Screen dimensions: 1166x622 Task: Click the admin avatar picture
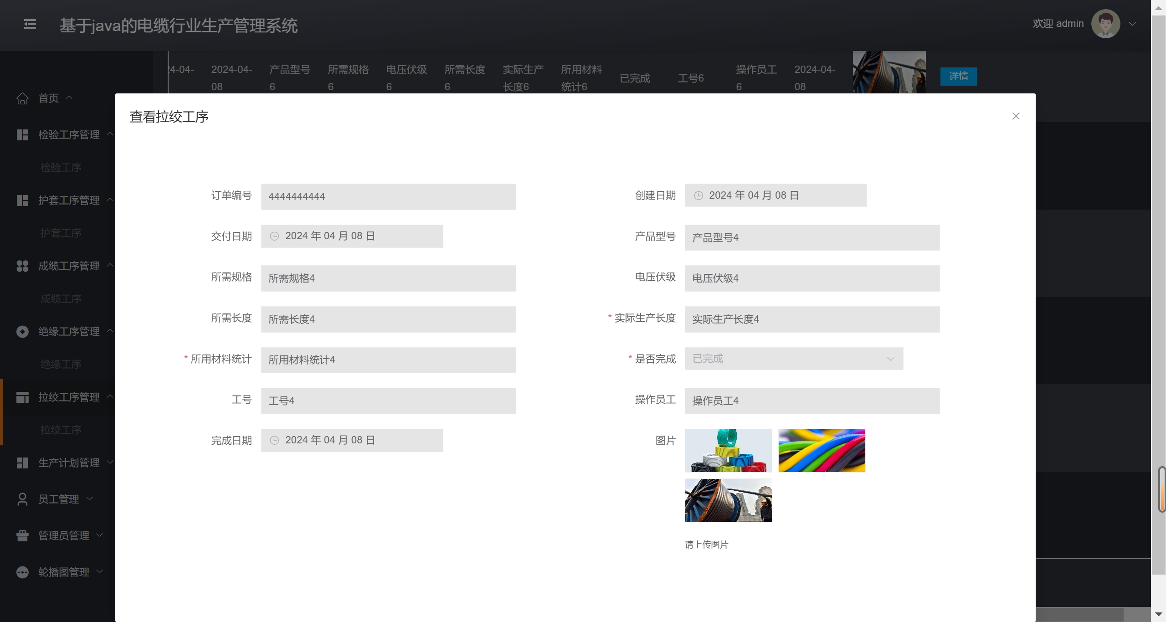click(1105, 24)
